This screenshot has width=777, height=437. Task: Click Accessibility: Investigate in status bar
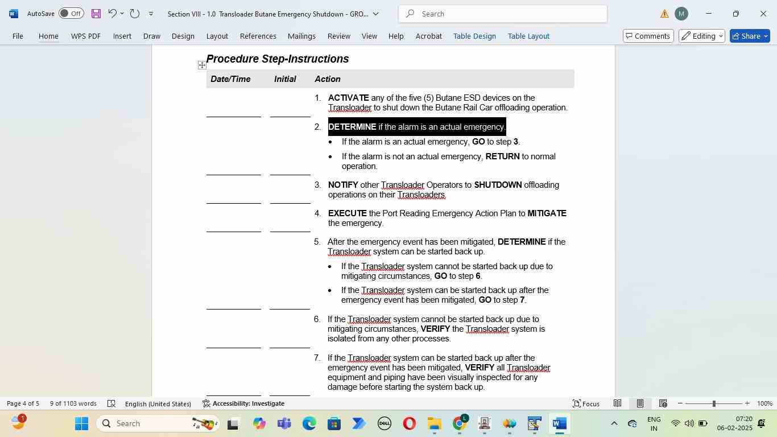click(x=243, y=403)
